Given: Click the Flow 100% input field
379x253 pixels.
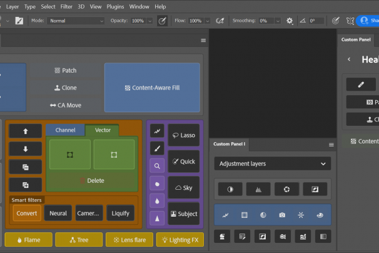Looking at the screenshot, I should [x=196, y=21].
